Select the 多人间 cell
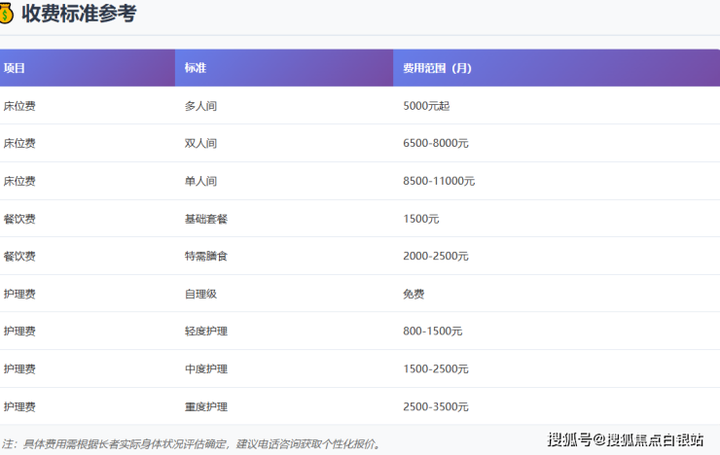720x455 pixels. pyautogui.click(x=200, y=105)
